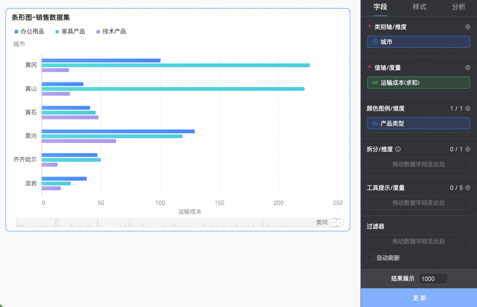Click the 更新 button
The height and width of the screenshot is (307, 477).
(x=419, y=298)
